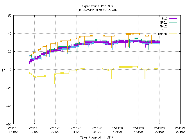The image size is (186, 140).
Task: Select the 0 y-axis tick label
Action: [x=10, y=70]
